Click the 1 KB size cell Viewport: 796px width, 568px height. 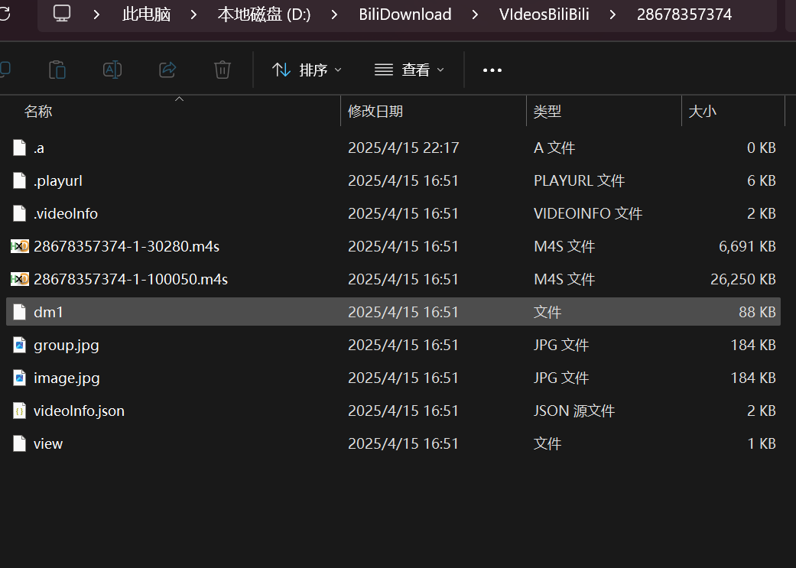click(762, 443)
